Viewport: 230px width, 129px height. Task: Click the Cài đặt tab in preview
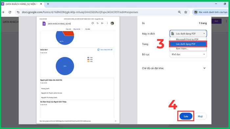point(88,29)
